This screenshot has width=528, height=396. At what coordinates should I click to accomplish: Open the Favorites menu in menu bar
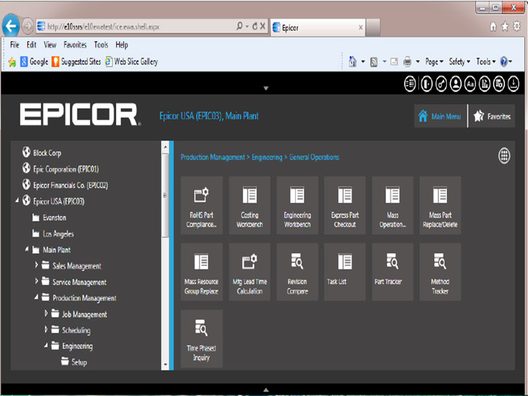[75, 45]
